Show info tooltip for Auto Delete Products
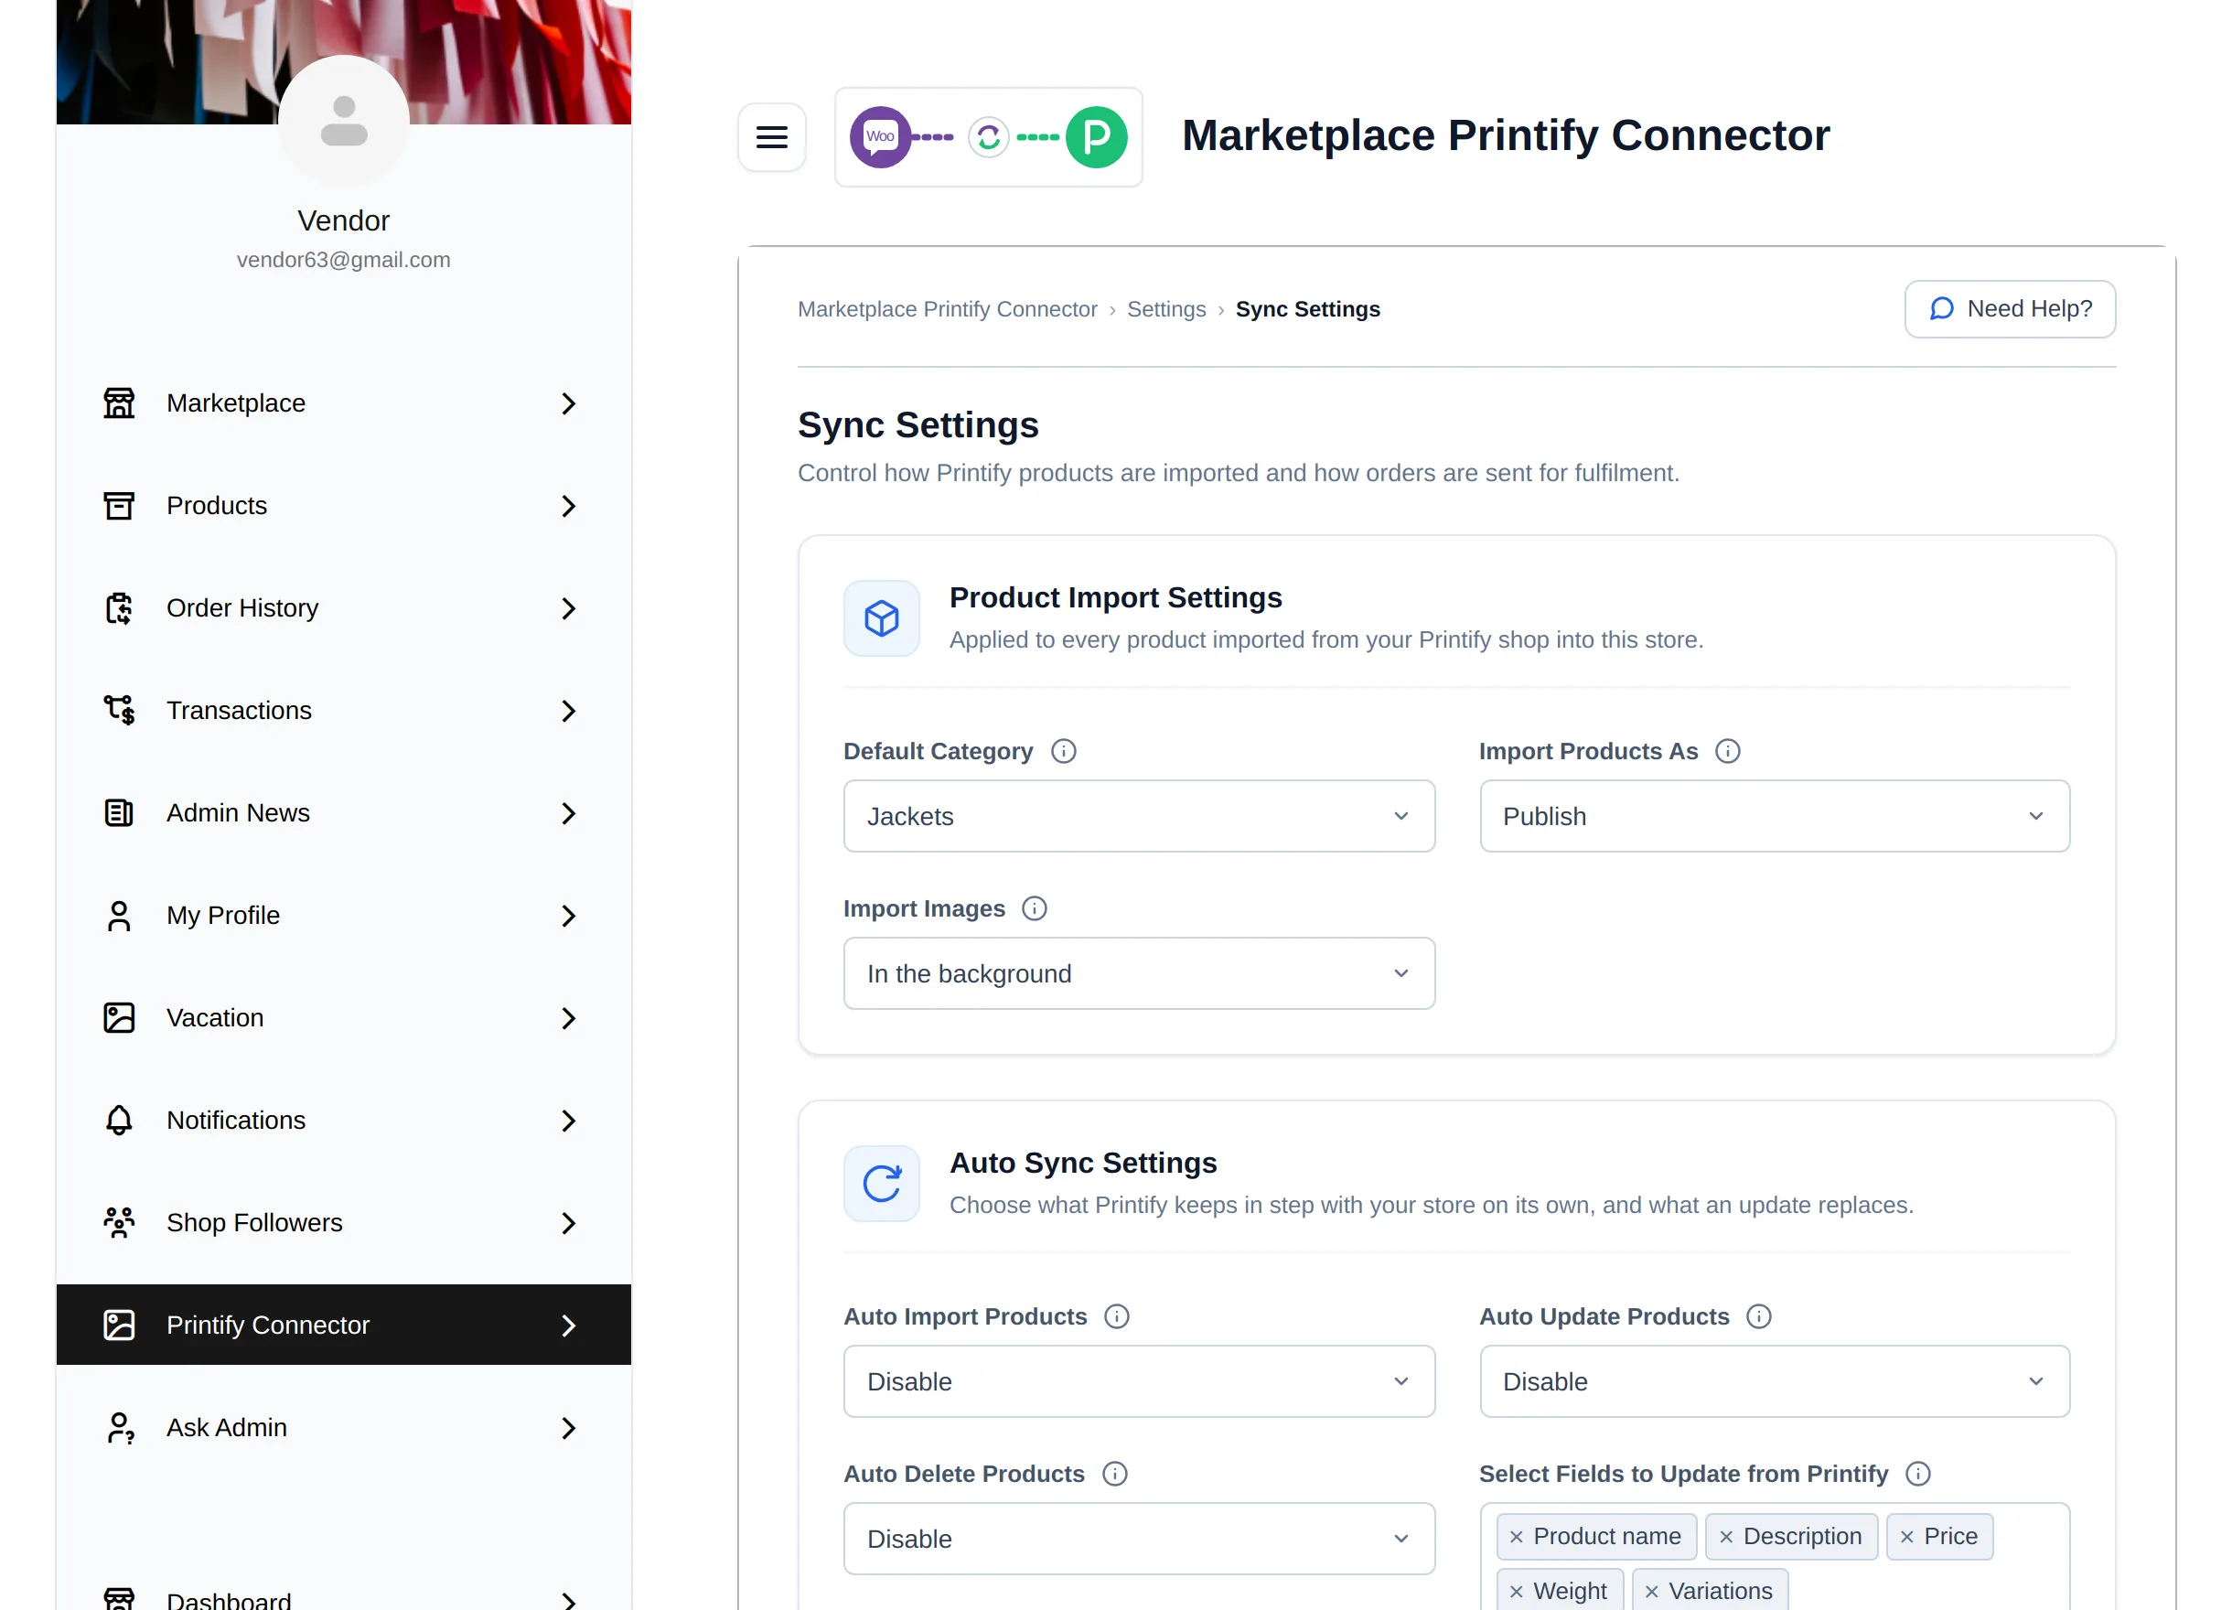This screenshot has width=2232, height=1610. (1115, 1475)
